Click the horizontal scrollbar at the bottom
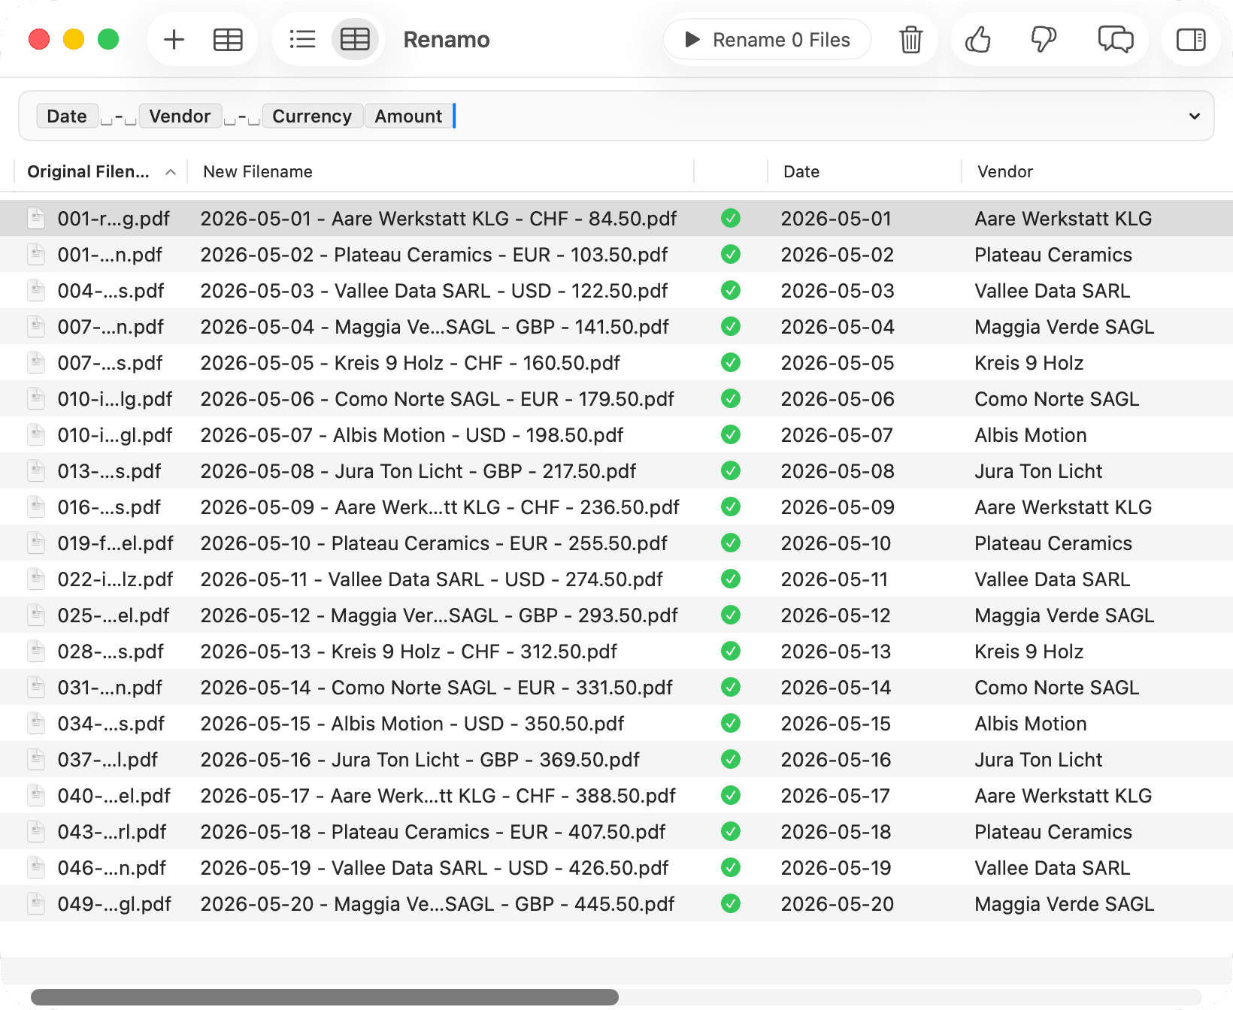 point(325,997)
